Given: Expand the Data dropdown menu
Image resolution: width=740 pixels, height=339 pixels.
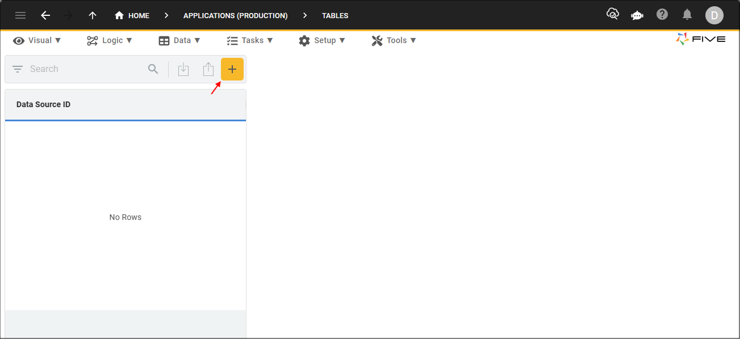Looking at the screenshot, I should coord(179,40).
